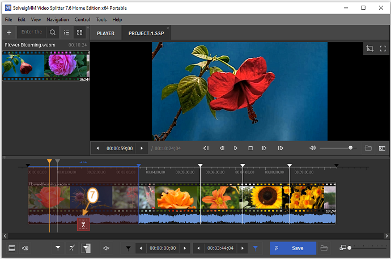Open the Tools menu
Viewport: 391px width, 259px height.
point(101,19)
